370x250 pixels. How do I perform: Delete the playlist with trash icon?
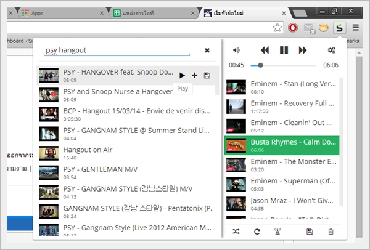331,232
